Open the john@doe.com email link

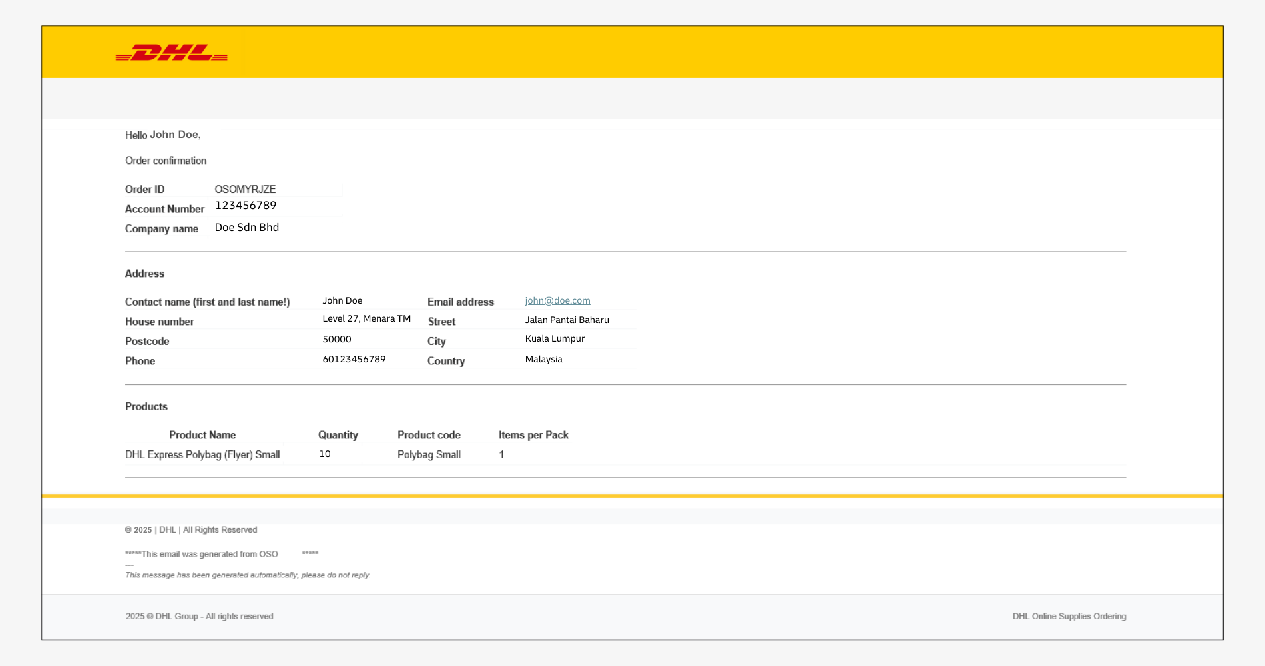557,300
